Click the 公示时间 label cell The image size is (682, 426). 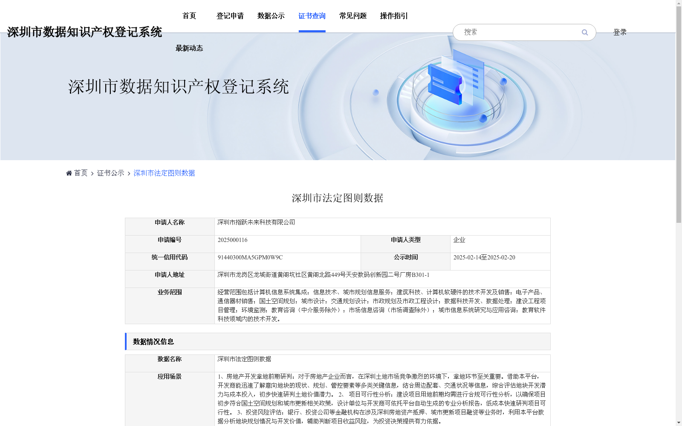(x=405, y=262)
